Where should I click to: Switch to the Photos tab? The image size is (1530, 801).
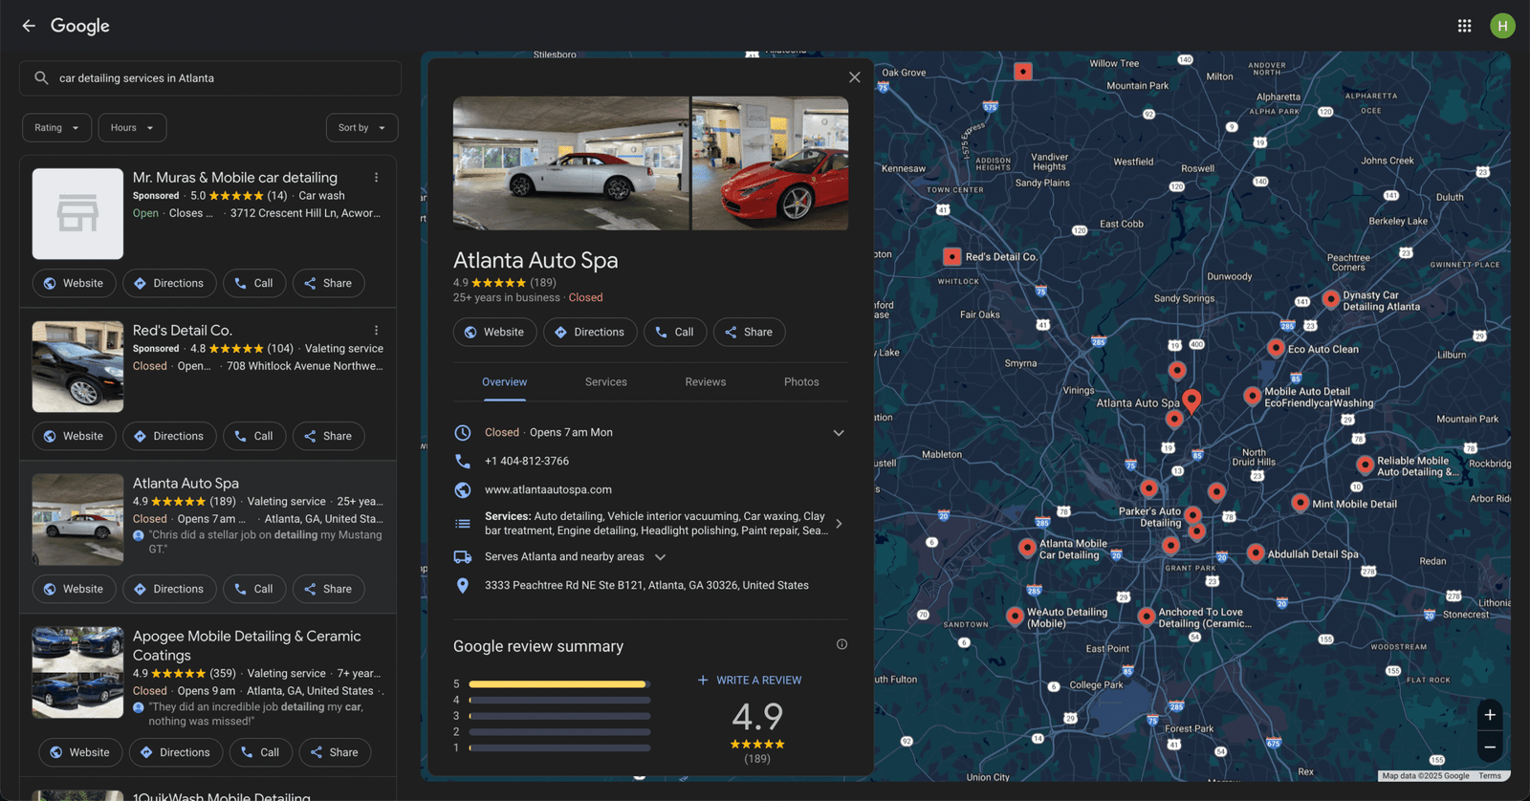coord(801,381)
